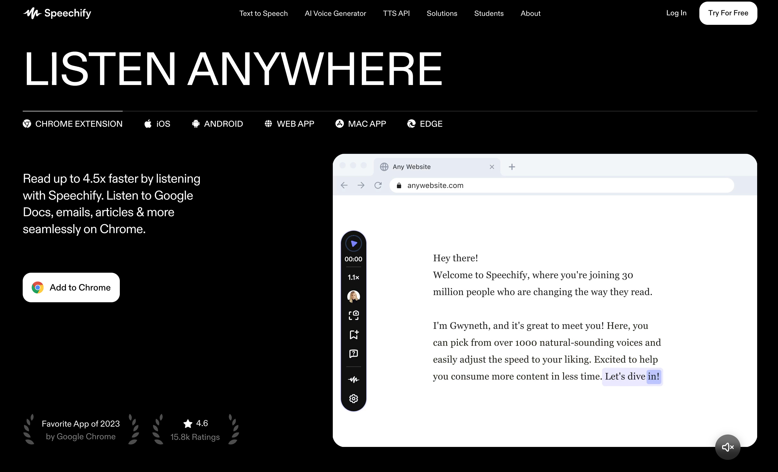Switch to the MAC APP tab
778x472 pixels.
[360, 124]
